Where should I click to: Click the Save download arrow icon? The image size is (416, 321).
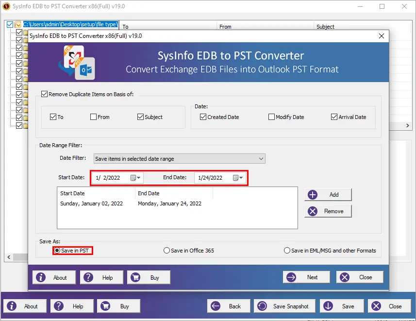pyautogui.click(x=328, y=306)
